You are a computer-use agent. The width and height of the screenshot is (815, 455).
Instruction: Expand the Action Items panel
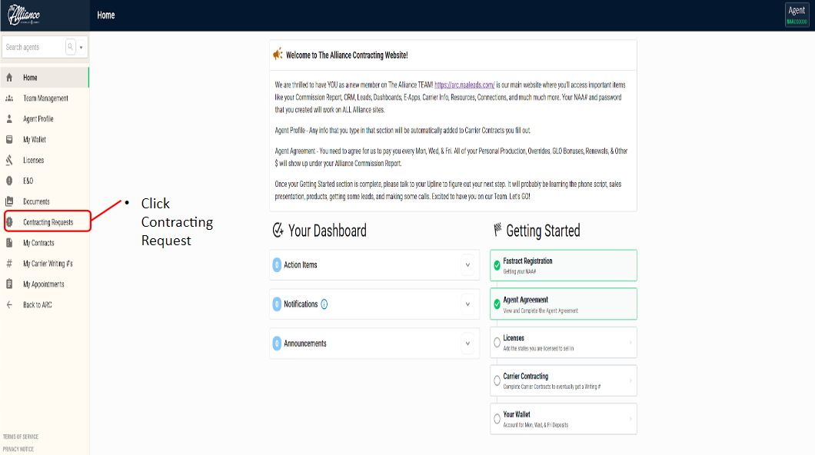467,265
